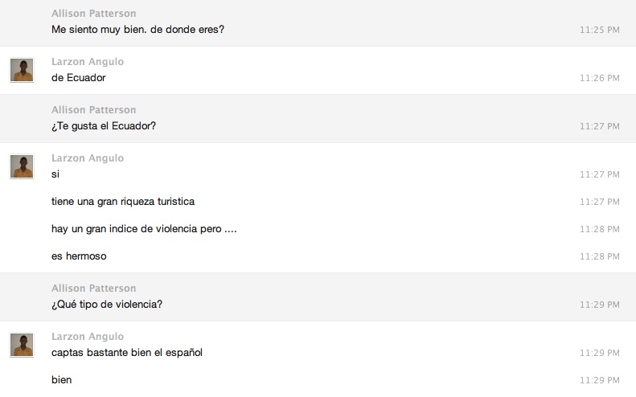Click the Larzon Angulo name above 'captas bastante bien'
The image size is (636, 397).
pyautogui.click(x=88, y=337)
